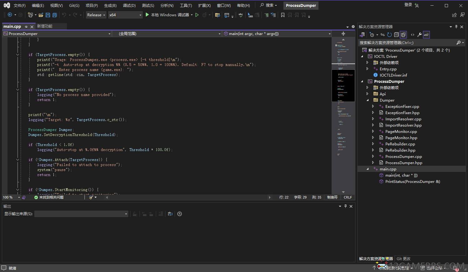Toggle word wrap in the output panel

(170, 214)
